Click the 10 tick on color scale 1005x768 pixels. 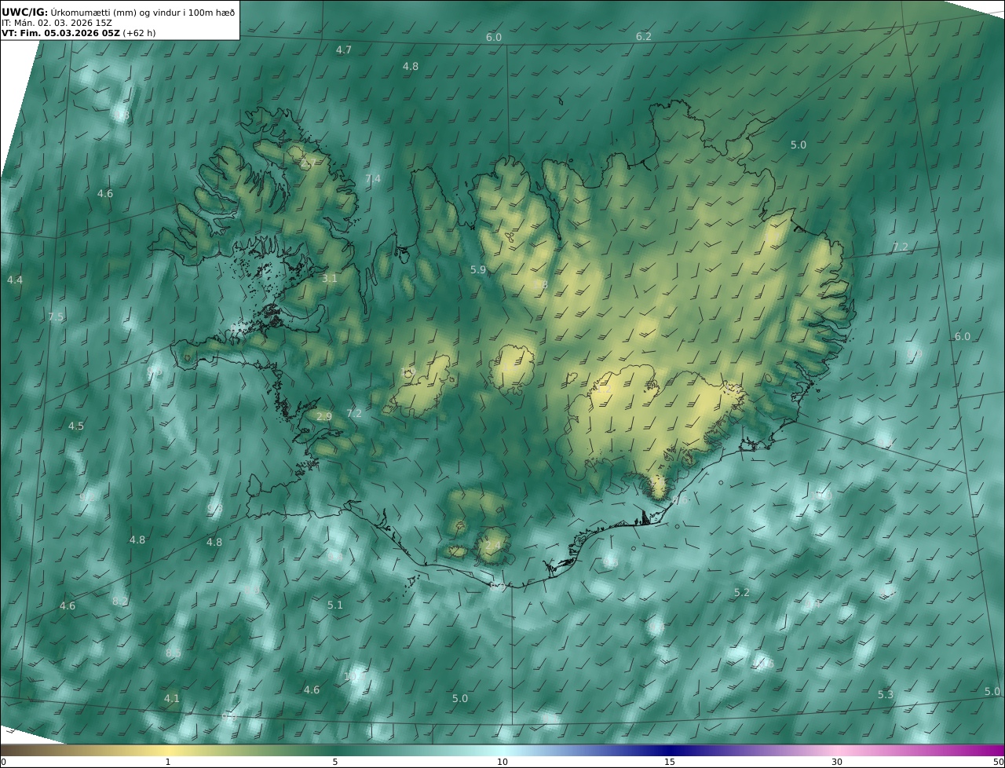pyautogui.click(x=502, y=762)
